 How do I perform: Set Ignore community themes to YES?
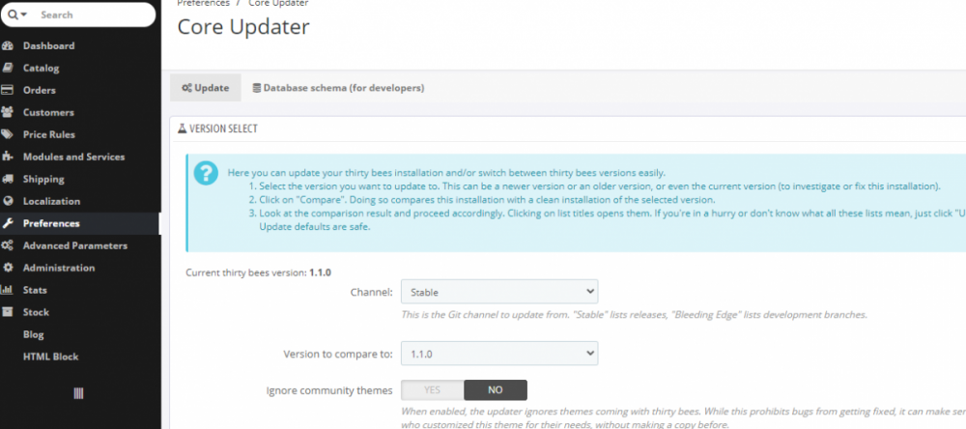pos(432,390)
